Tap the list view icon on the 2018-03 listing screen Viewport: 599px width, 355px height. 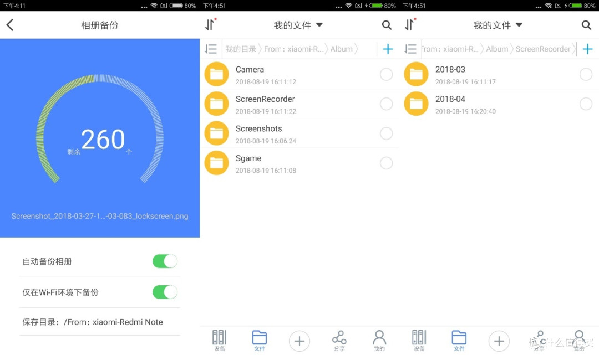click(x=410, y=49)
